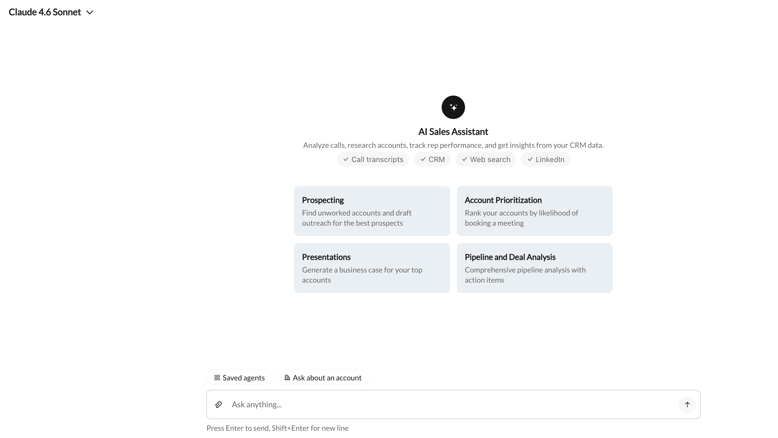Image resolution: width=778 pixels, height=438 pixels.
Task: Click the send arrow button
Action: 687,404
